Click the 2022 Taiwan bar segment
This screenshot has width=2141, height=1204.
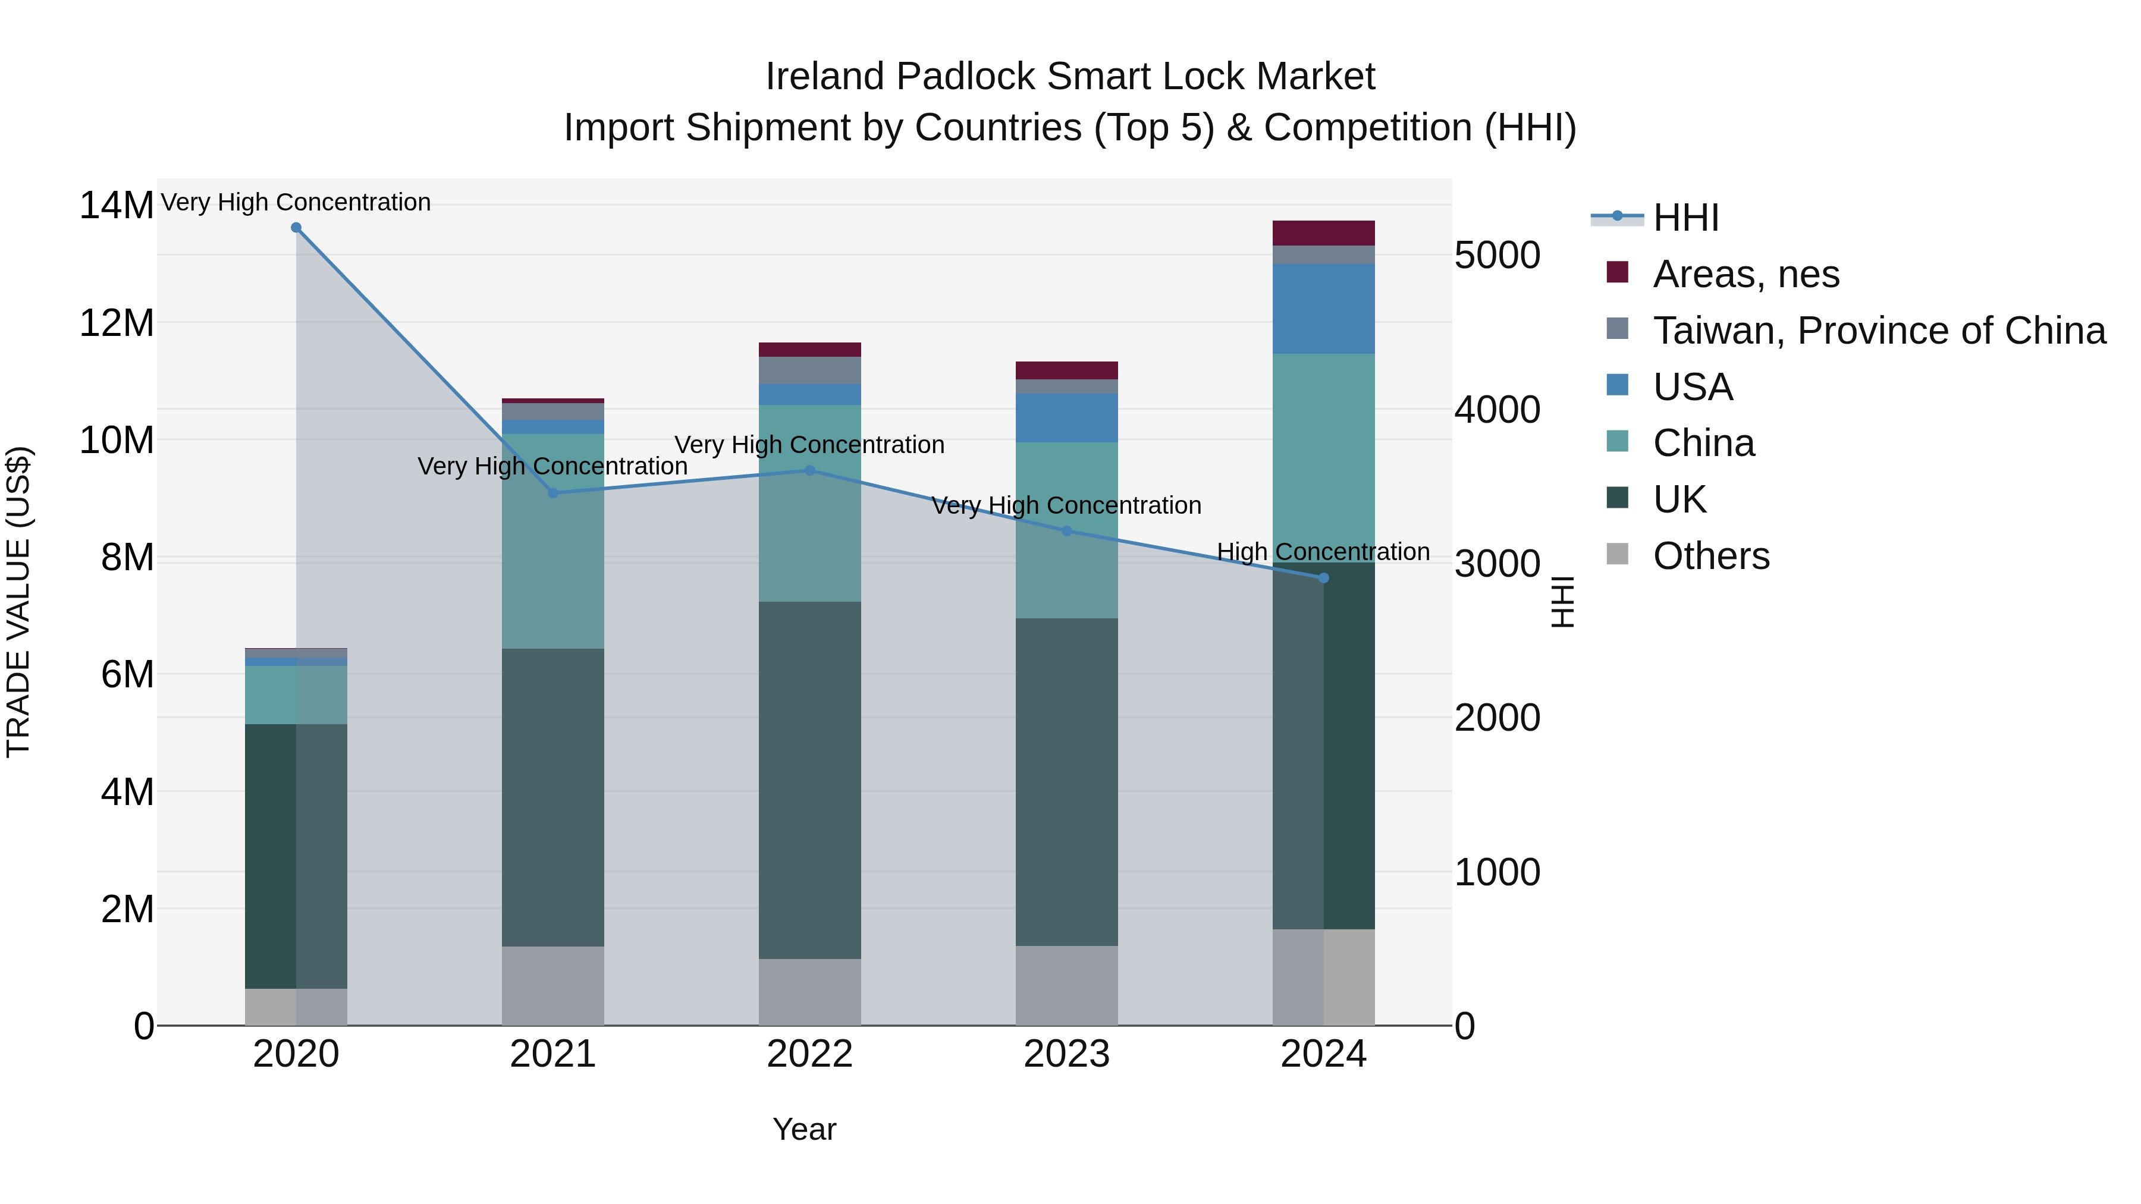(811, 370)
